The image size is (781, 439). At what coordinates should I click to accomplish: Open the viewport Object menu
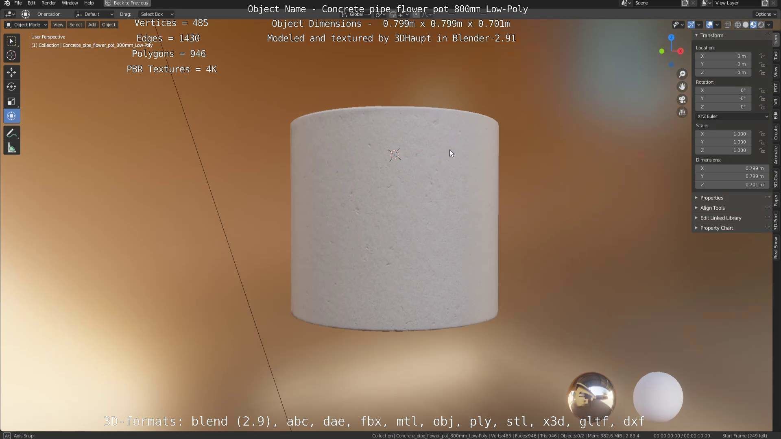[109, 25]
